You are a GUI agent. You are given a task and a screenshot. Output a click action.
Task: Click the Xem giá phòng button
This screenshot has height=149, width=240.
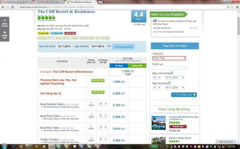tap(124, 46)
